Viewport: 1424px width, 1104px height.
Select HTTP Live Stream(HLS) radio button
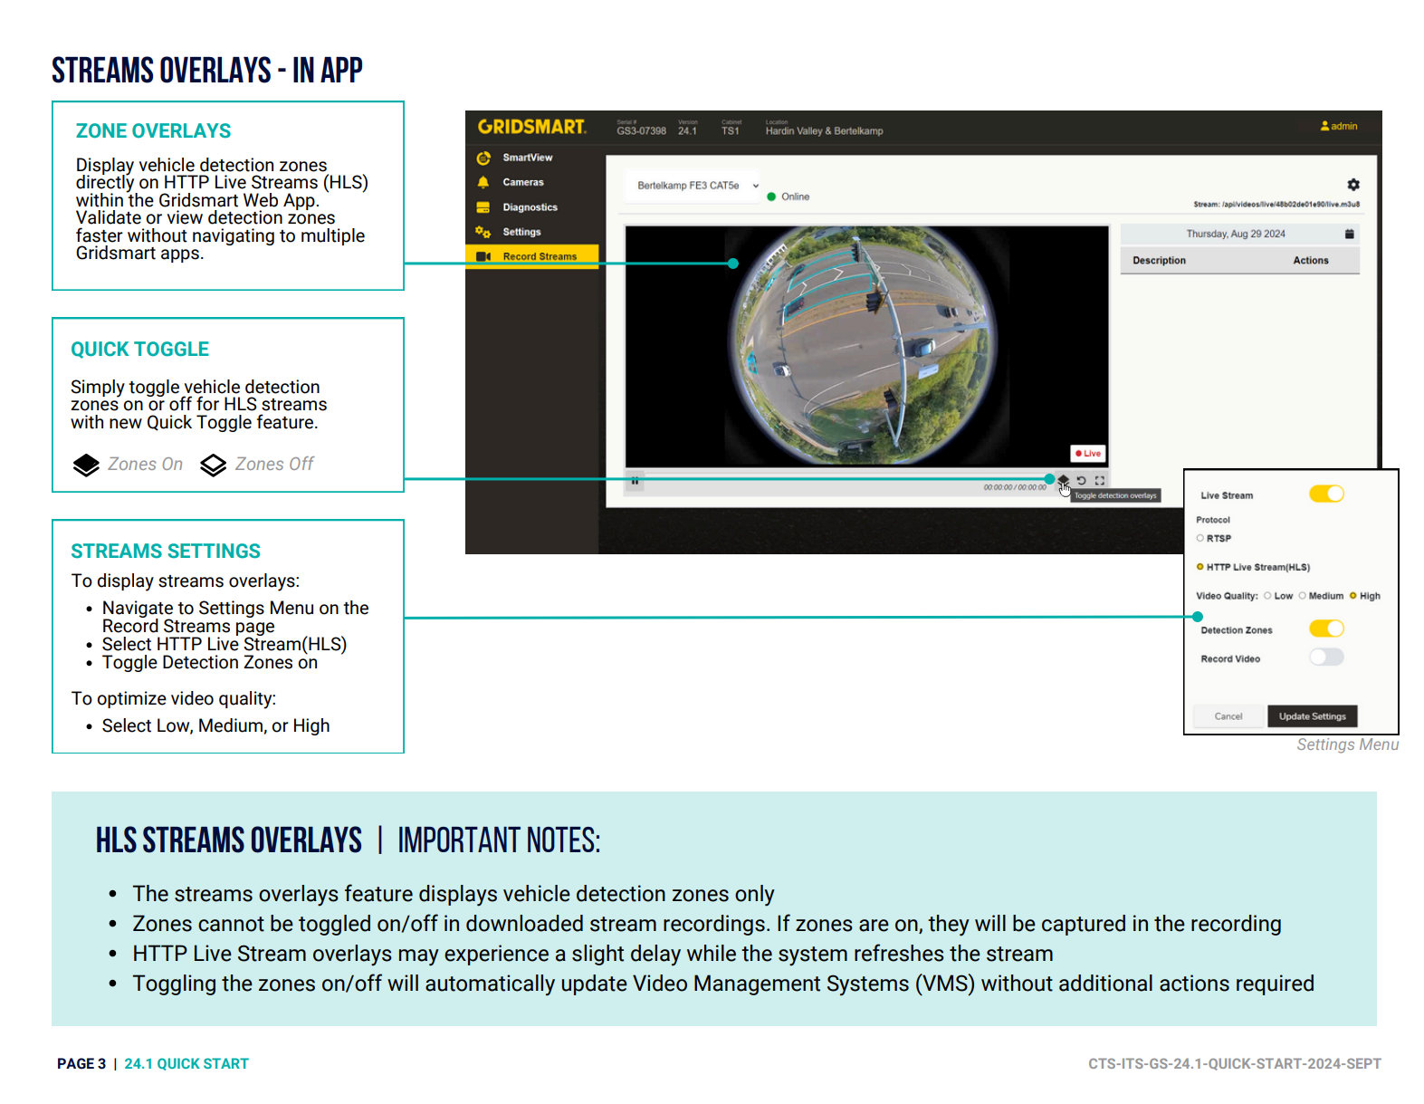click(1200, 567)
